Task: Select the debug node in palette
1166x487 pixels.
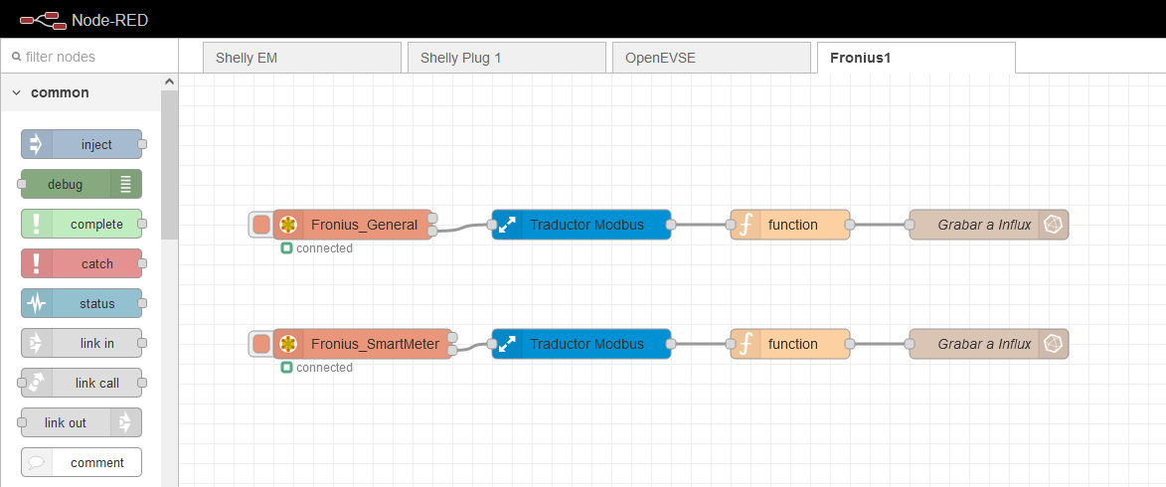Action: pos(82,185)
